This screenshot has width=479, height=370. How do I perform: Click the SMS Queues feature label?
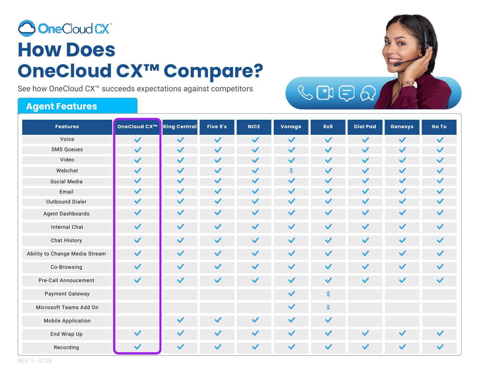point(67,149)
